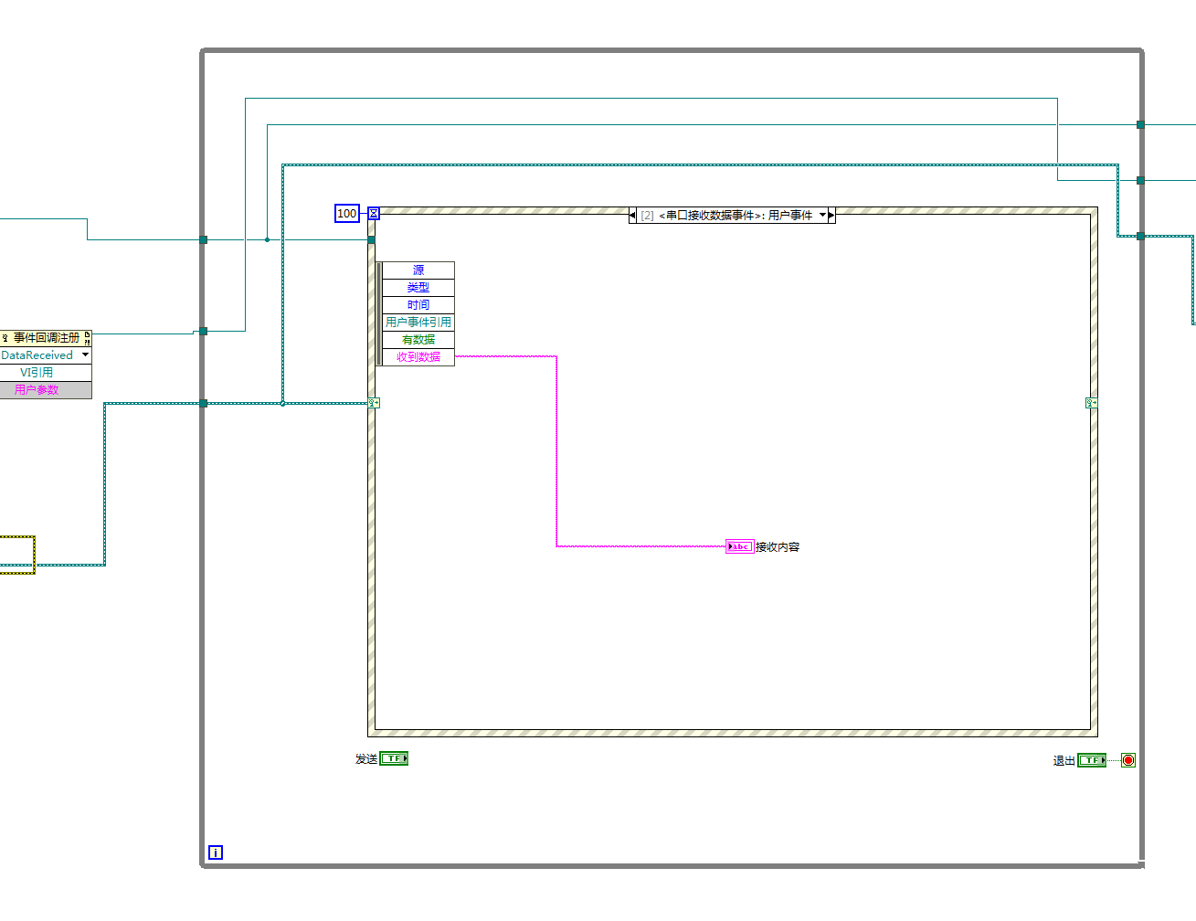Select the 类型 event data item
Viewport: 1196px width, 921px height.
418,288
